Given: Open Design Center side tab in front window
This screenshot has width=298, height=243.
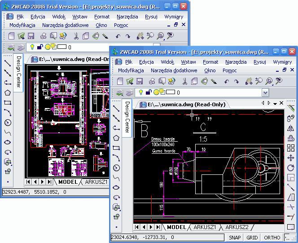Looking at the screenshot, I should tap(127, 117).
